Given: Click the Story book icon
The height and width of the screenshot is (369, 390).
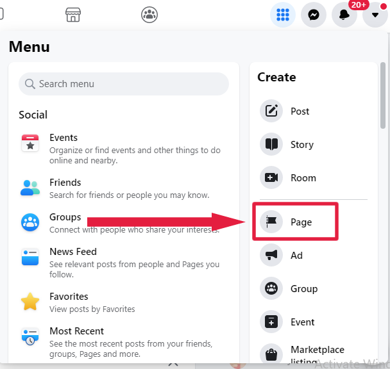Looking at the screenshot, I should [271, 144].
